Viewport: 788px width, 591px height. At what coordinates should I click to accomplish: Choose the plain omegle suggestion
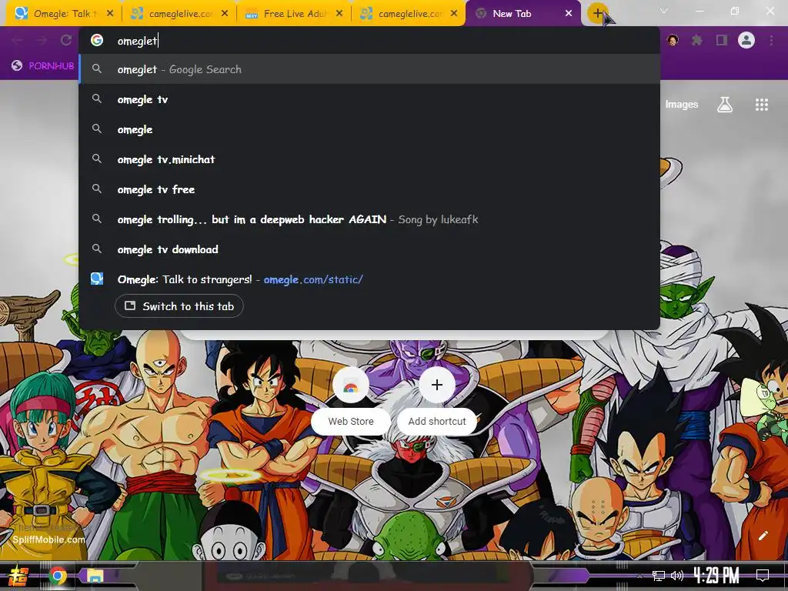[369, 129]
